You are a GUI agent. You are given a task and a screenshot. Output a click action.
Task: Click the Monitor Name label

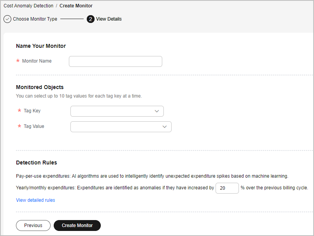[x=37, y=61]
